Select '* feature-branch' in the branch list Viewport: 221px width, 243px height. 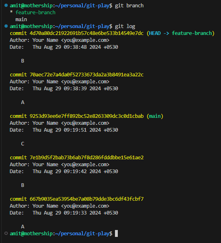(32, 13)
